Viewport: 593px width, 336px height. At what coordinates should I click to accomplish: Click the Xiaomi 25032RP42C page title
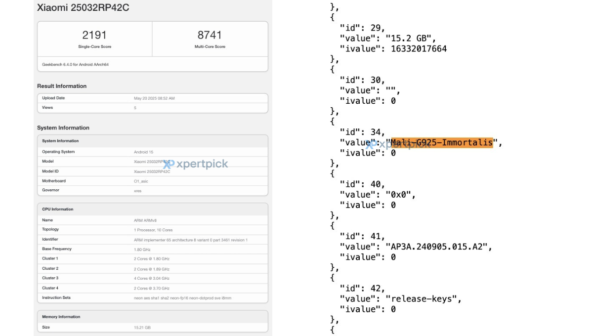tap(84, 8)
